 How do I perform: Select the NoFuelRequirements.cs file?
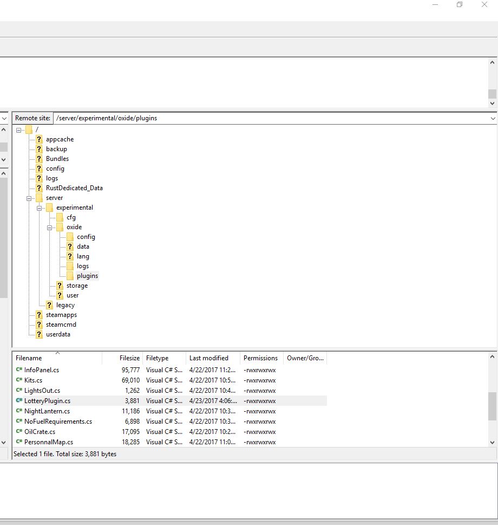click(x=58, y=421)
